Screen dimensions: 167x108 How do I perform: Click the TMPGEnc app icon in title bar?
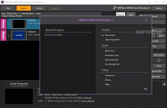pos(2,2)
